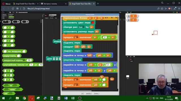Select the division / operator block
Viewport: 181px width, 101px height.
[9, 41]
